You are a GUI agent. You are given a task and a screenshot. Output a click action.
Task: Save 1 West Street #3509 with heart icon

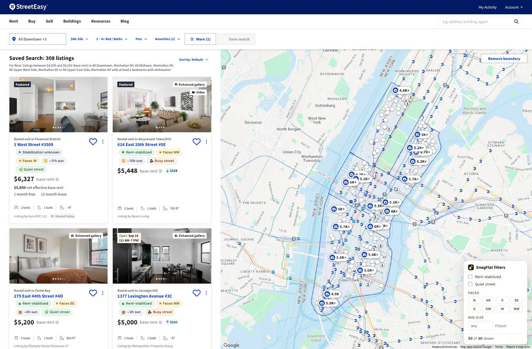click(93, 141)
